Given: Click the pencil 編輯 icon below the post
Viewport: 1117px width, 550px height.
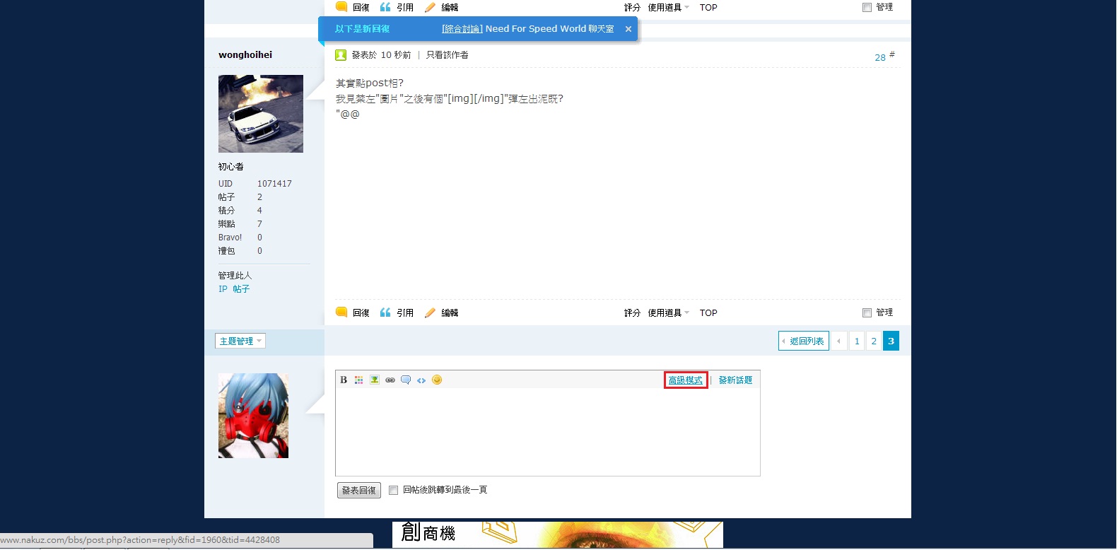Looking at the screenshot, I should point(430,313).
